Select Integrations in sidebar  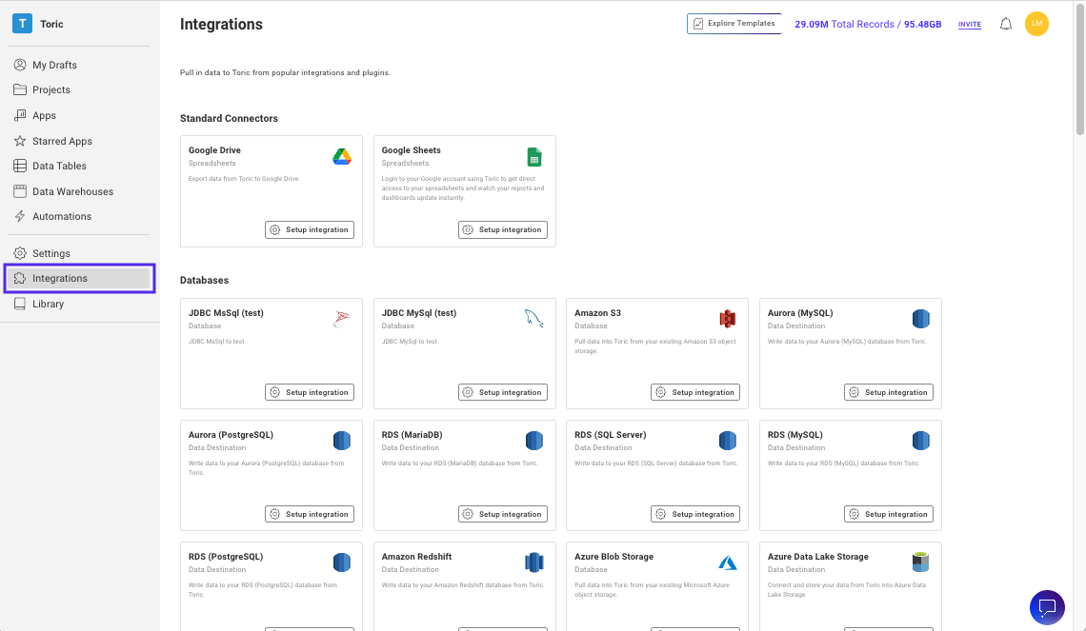[80, 278]
